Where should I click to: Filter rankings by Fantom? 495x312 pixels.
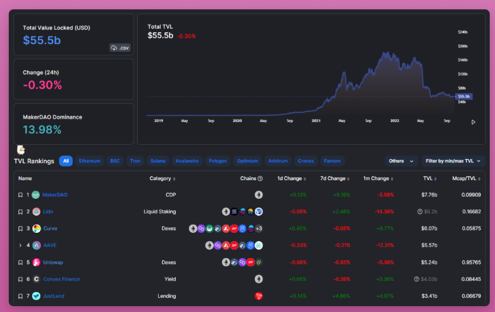point(332,161)
